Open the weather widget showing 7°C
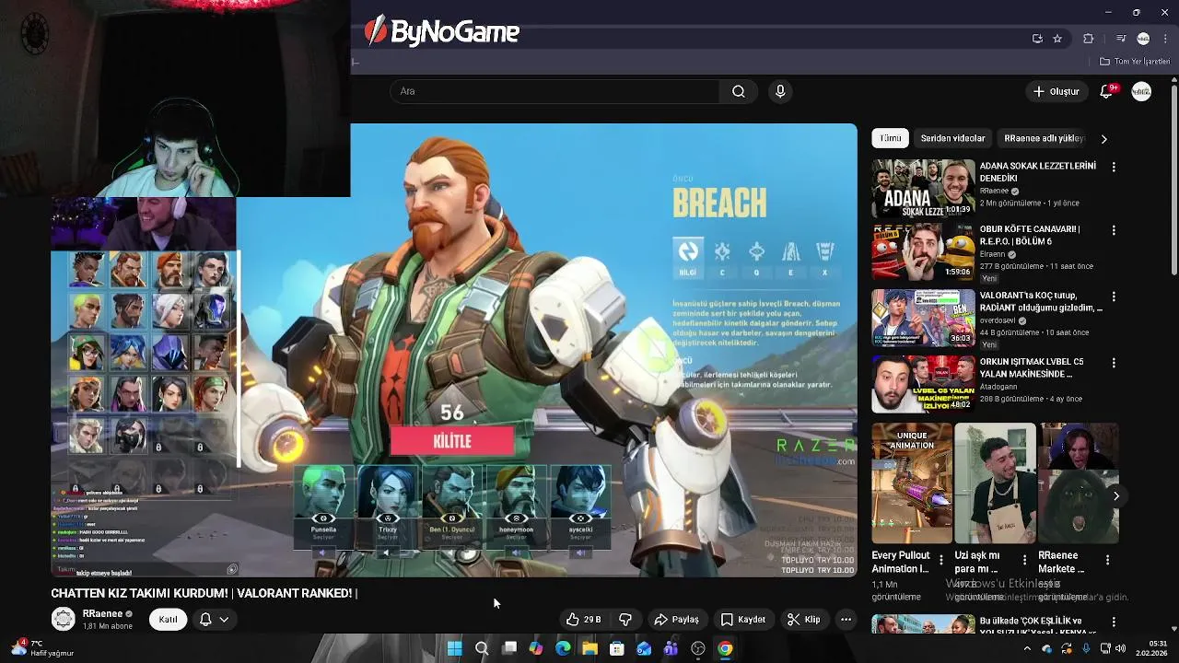The width and height of the screenshot is (1179, 663). tap(41, 648)
